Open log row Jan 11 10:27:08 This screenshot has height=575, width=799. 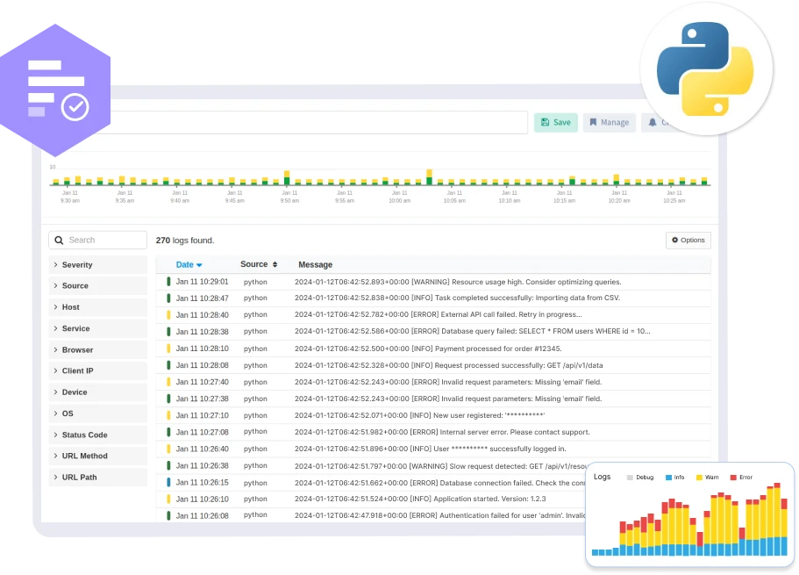[433, 432]
